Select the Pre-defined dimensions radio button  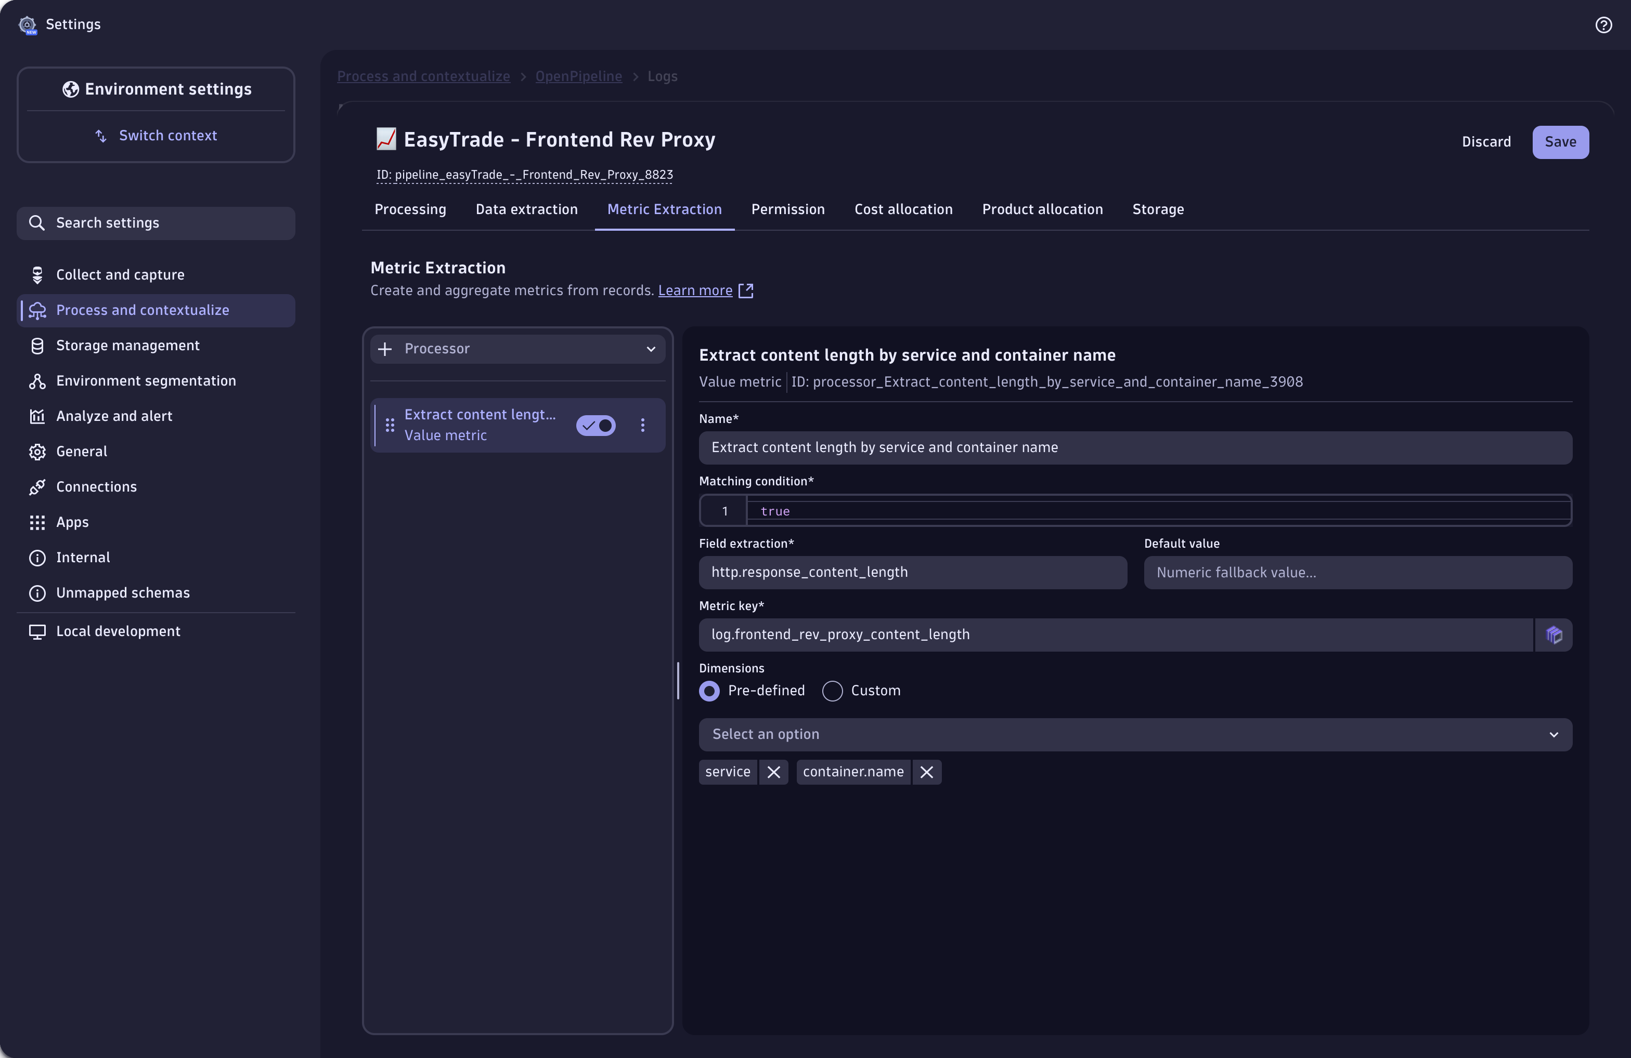coord(710,691)
